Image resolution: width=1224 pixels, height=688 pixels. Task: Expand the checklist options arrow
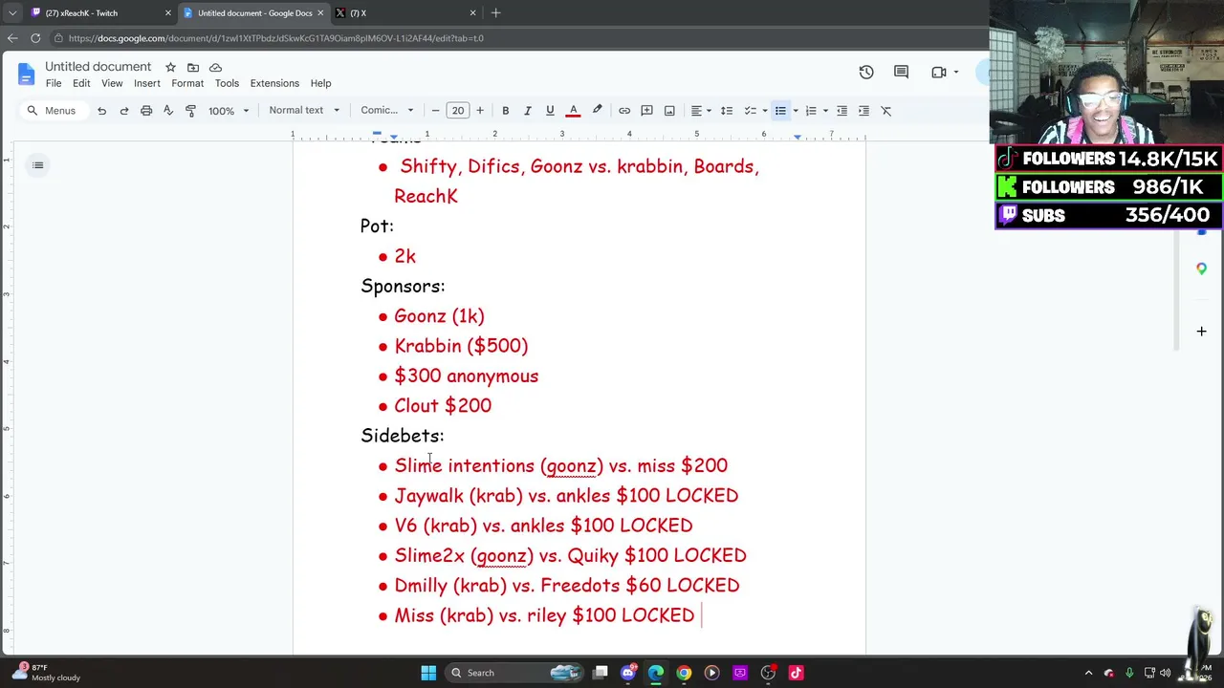pos(764,111)
